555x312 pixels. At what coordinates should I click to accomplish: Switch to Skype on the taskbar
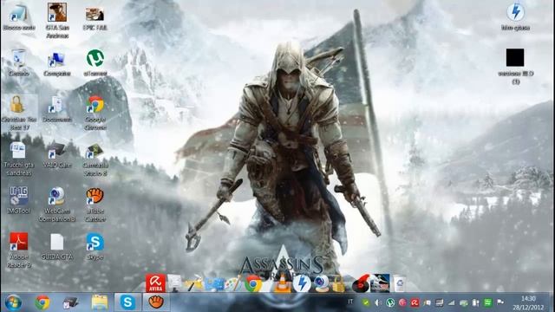(x=127, y=302)
